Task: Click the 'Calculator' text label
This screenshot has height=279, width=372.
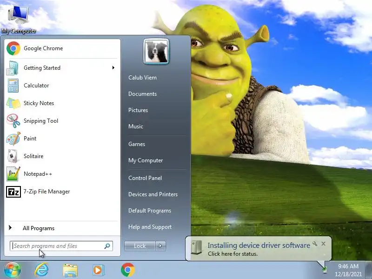Action: [36, 86]
